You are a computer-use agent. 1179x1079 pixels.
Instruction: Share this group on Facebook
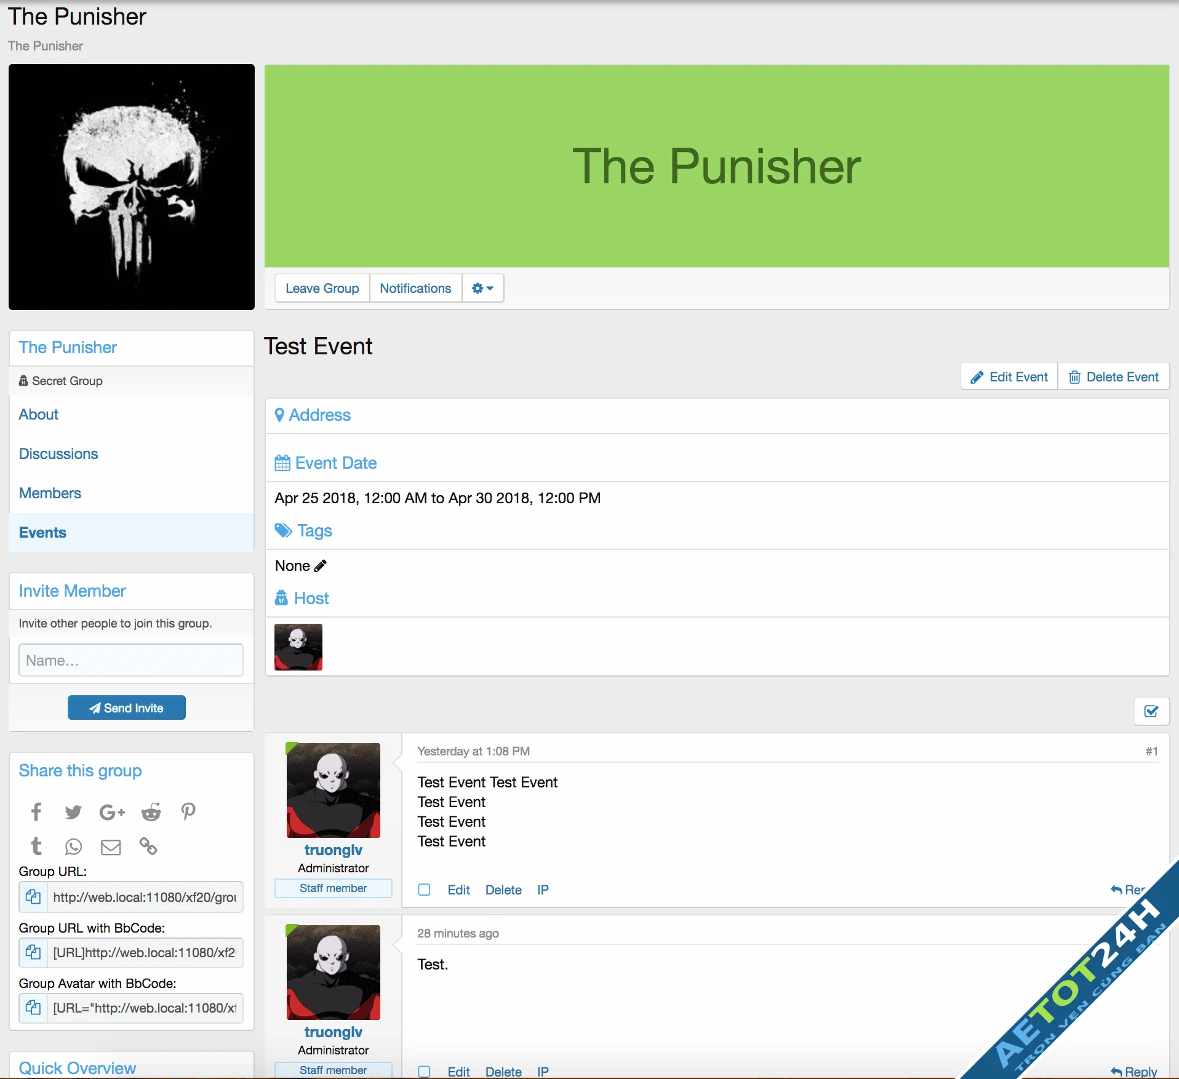coord(36,812)
